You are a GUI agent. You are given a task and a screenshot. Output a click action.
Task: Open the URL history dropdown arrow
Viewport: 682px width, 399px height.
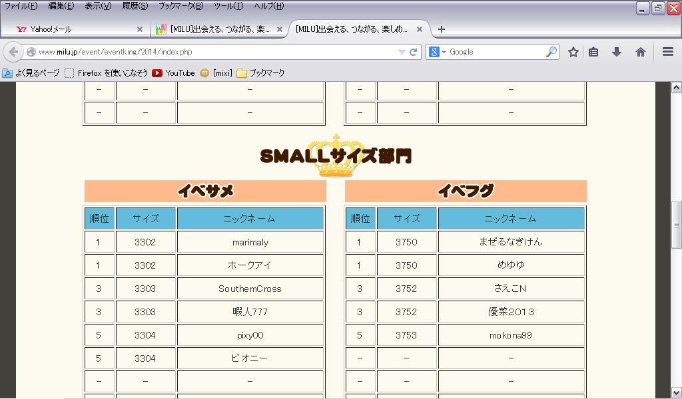[x=402, y=52]
